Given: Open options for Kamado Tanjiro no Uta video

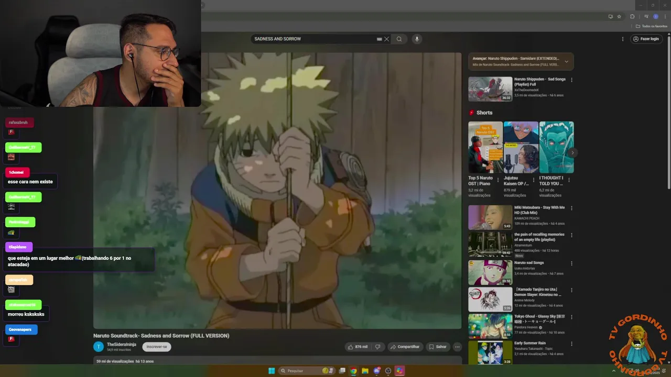Looking at the screenshot, I should click(571, 290).
